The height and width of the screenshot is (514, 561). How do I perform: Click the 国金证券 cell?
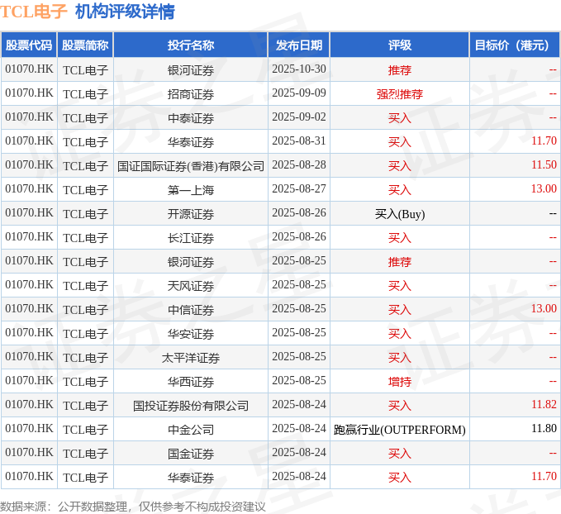[191, 454]
